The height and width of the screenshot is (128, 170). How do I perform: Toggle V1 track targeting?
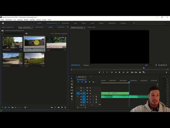click(84, 94)
